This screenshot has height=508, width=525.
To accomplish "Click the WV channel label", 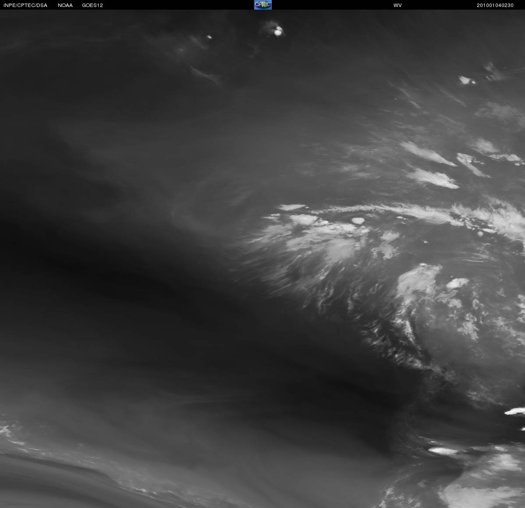I will pyautogui.click(x=397, y=5).
